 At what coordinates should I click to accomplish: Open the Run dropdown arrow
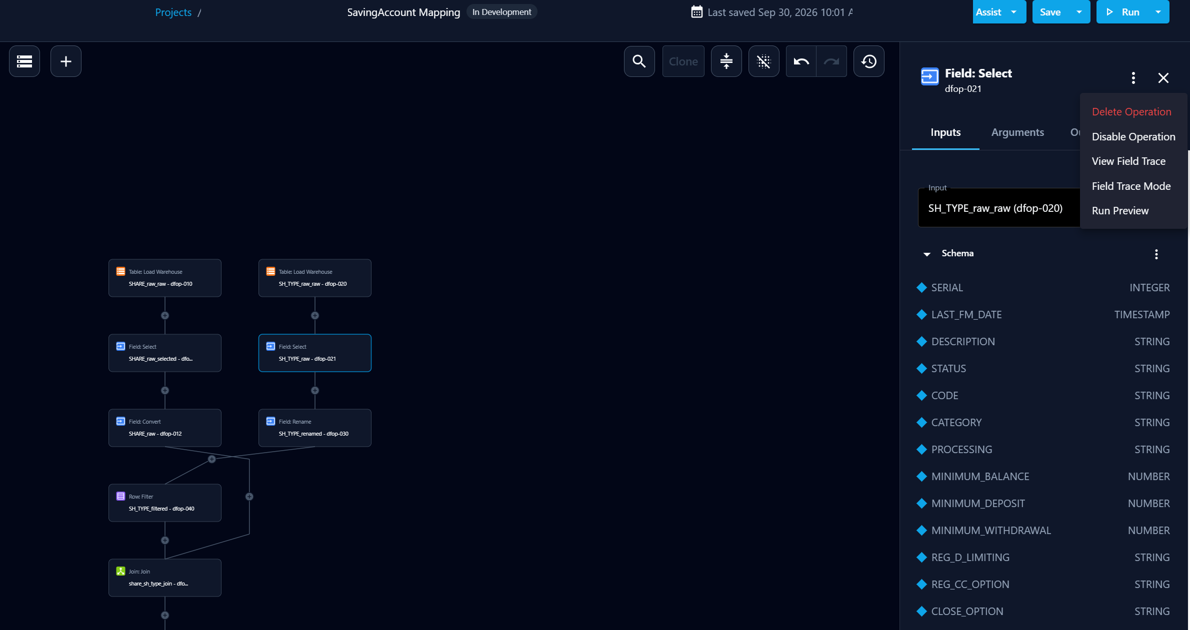point(1158,12)
